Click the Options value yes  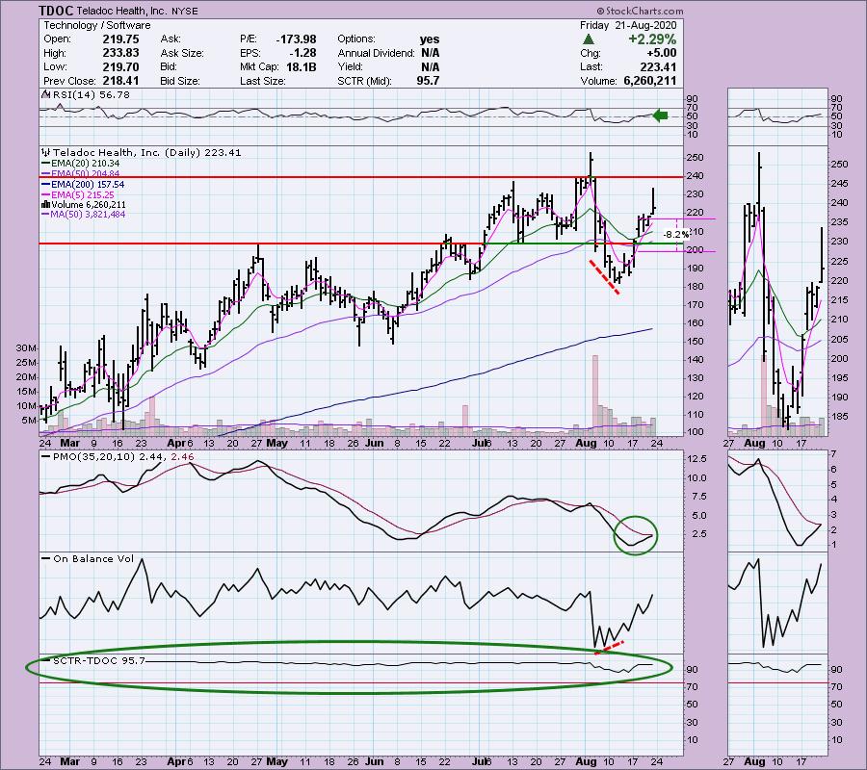tap(430, 39)
